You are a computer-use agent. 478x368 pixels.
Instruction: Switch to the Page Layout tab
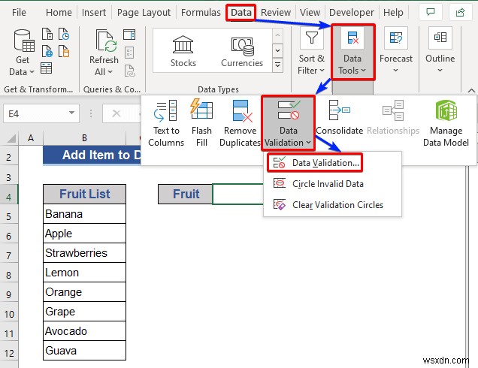coord(144,12)
